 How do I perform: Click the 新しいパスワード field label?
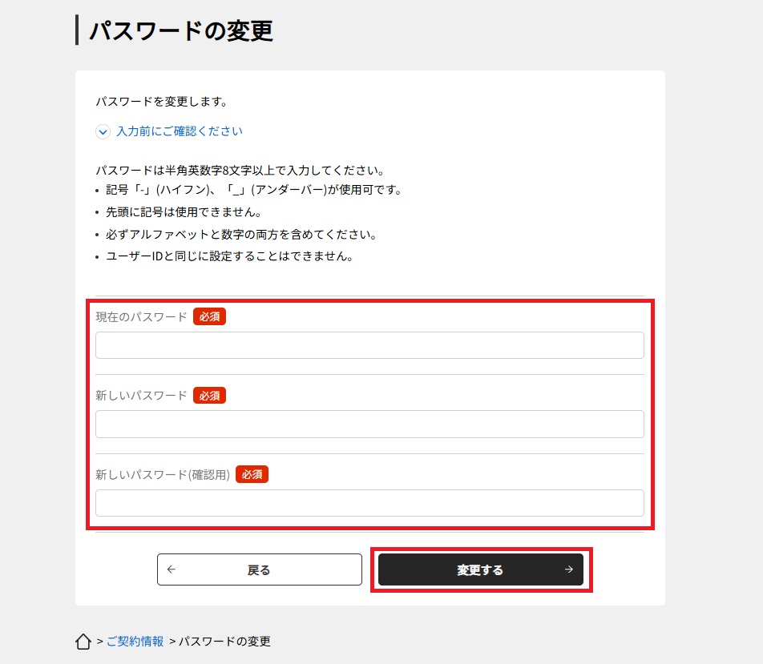(141, 396)
